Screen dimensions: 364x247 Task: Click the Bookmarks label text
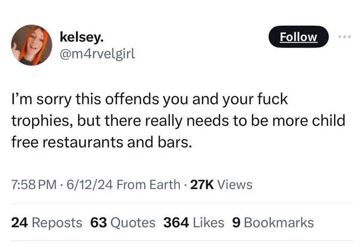click(279, 222)
